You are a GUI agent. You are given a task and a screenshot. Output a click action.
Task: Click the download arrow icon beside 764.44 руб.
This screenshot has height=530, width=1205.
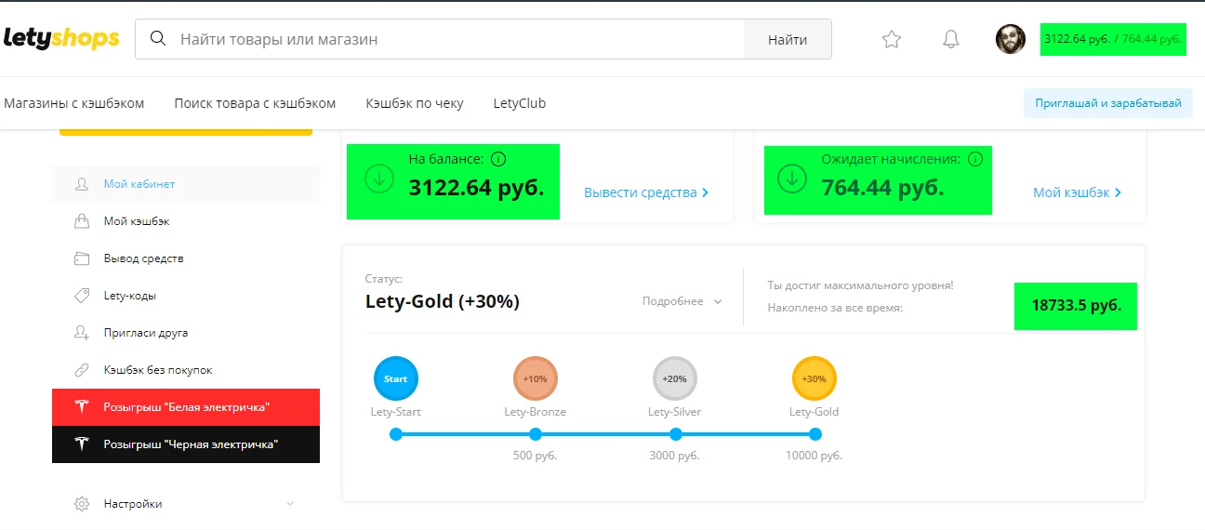pos(792,179)
